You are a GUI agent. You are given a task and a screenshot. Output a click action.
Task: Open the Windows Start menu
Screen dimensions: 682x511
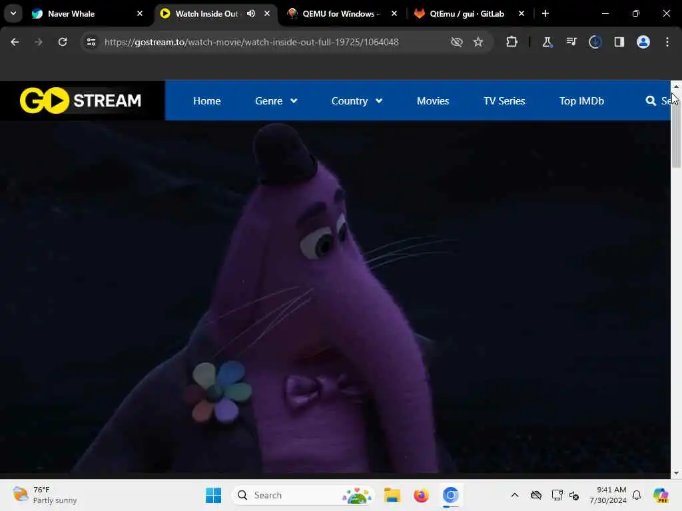pos(213,495)
